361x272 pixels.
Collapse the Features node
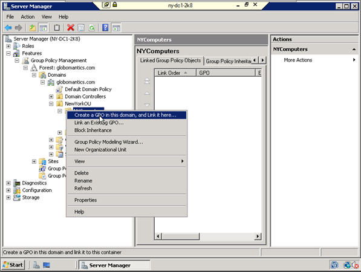[8, 53]
